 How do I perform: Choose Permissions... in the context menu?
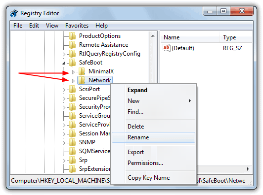(x=153, y=163)
